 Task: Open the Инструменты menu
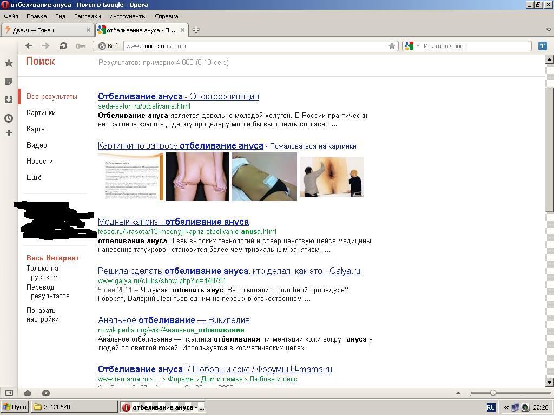click(x=128, y=16)
